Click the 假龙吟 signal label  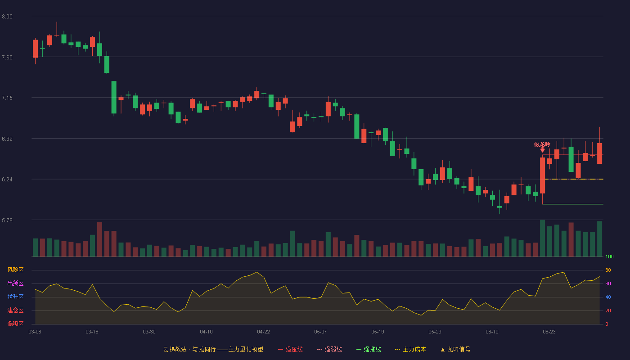(x=542, y=144)
